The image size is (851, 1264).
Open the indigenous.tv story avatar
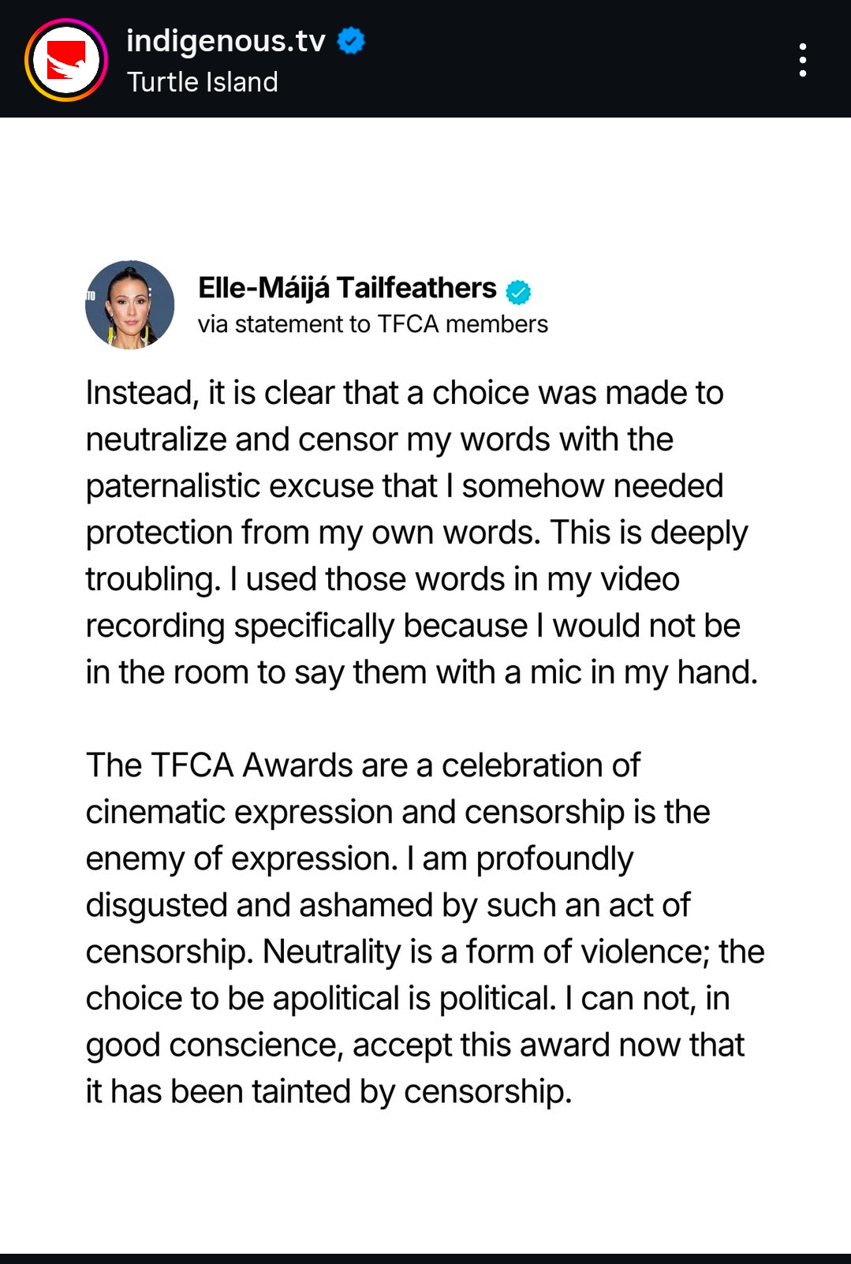(66, 60)
